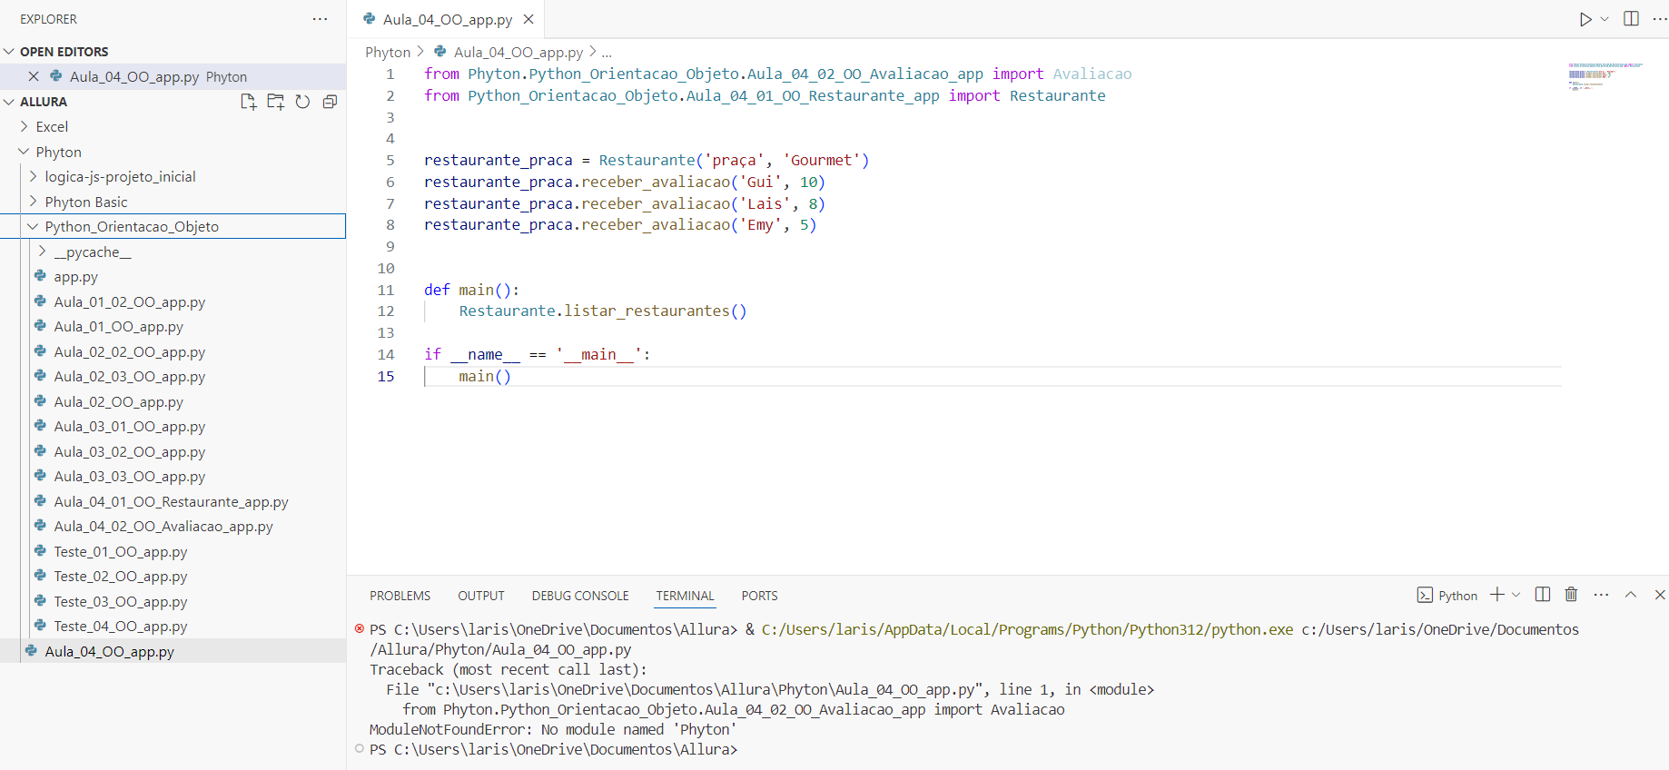Kill terminal with trash icon
Viewport: 1669px width, 770px height.
1571,595
